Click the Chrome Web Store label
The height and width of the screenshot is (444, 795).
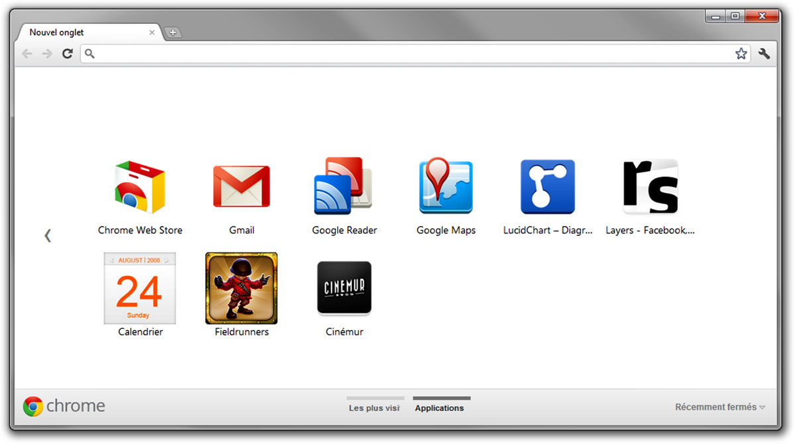(140, 230)
